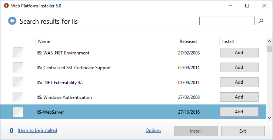Viewport: 273px width, 140px height.
Task: Minimize the Web Platform Installer window
Action: point(230,6)
